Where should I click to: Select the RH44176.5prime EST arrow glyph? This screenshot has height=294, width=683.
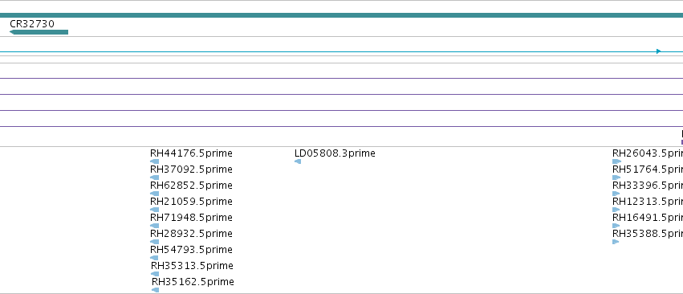[x=155, y=161]
